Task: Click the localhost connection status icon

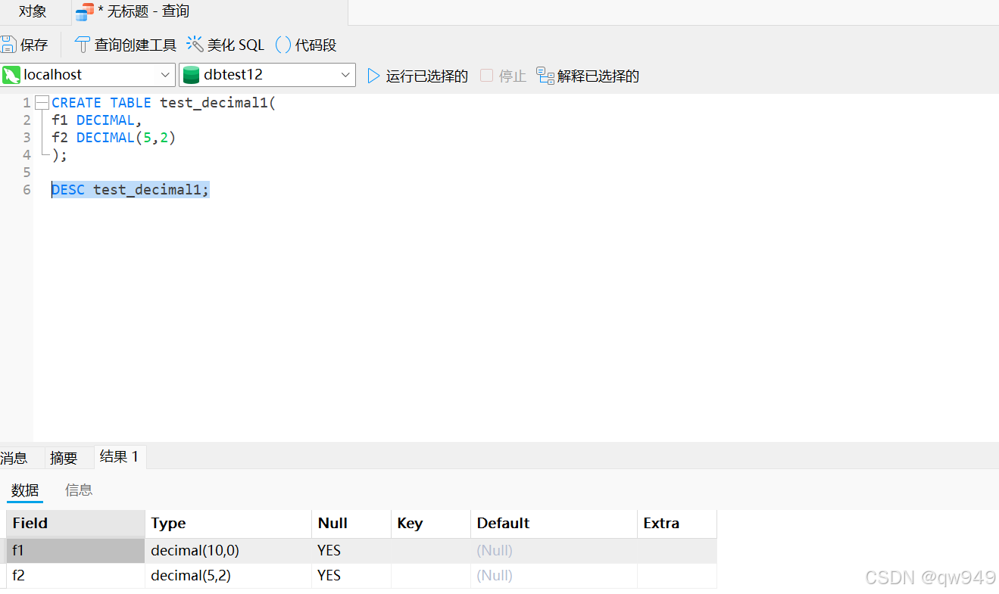Action: (12, 75)
